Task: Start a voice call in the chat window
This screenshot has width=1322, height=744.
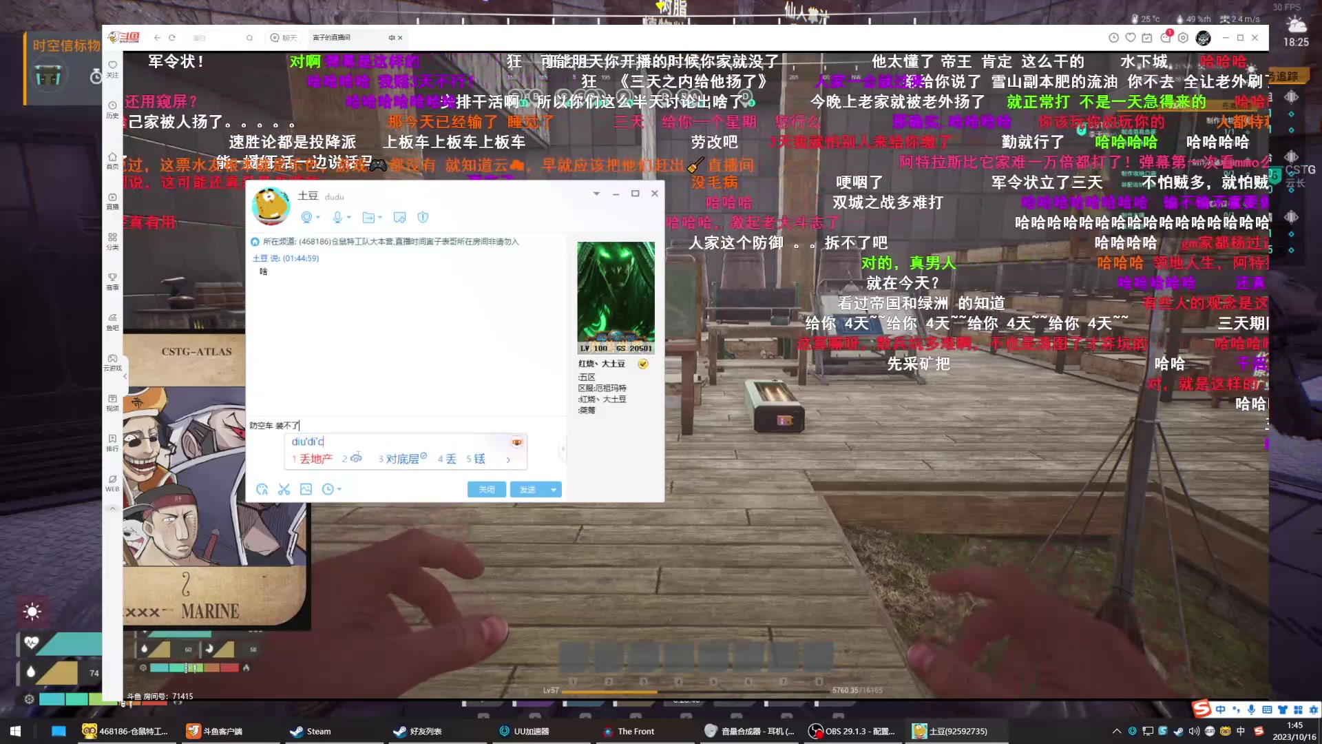Action: click(336, 217)
